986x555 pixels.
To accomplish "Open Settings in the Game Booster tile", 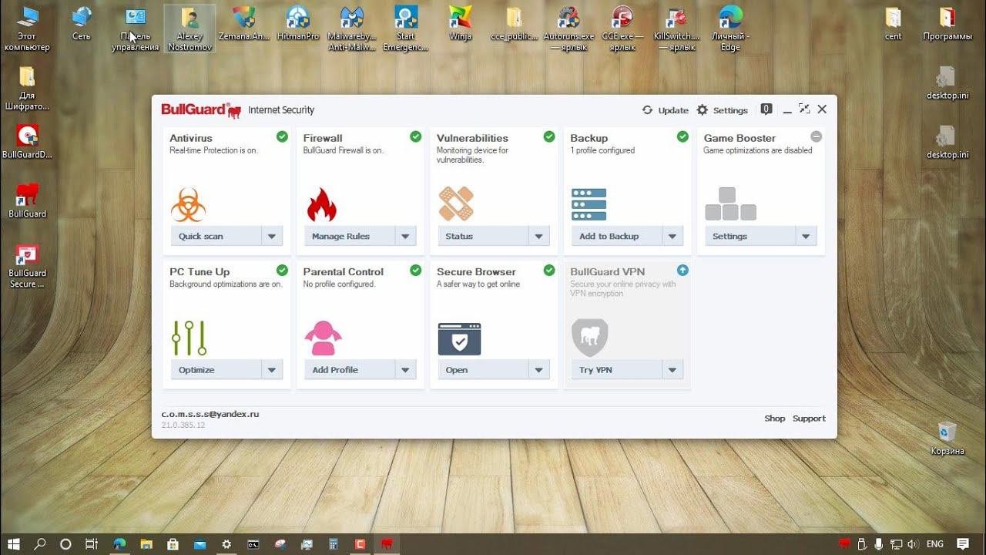I will pos(750,236).
